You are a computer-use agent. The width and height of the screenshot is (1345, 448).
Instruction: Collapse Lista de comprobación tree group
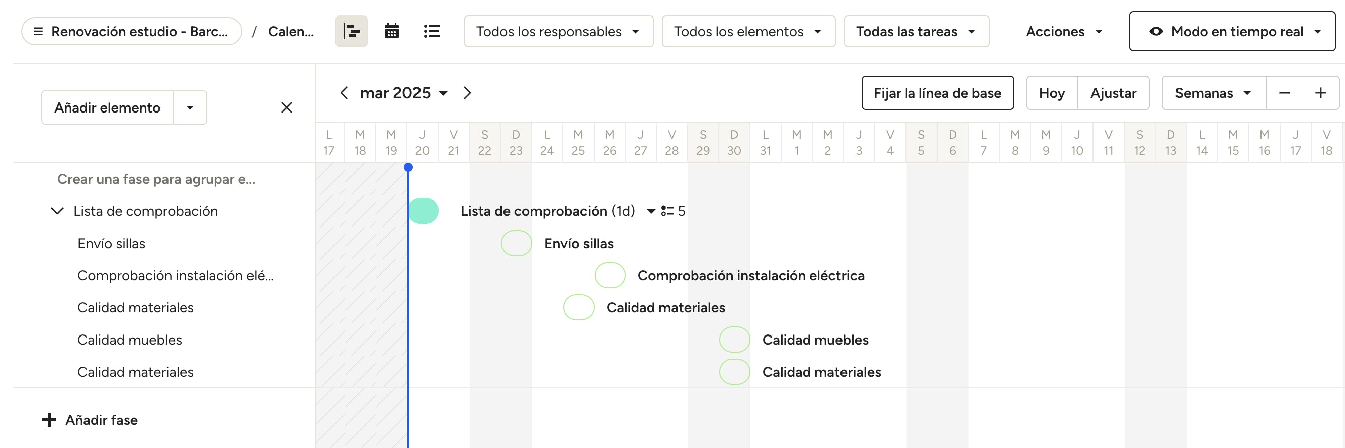(x=57, y=211)
